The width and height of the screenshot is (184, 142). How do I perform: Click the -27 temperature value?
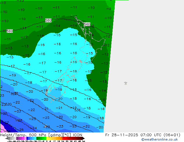pos(5,123)
